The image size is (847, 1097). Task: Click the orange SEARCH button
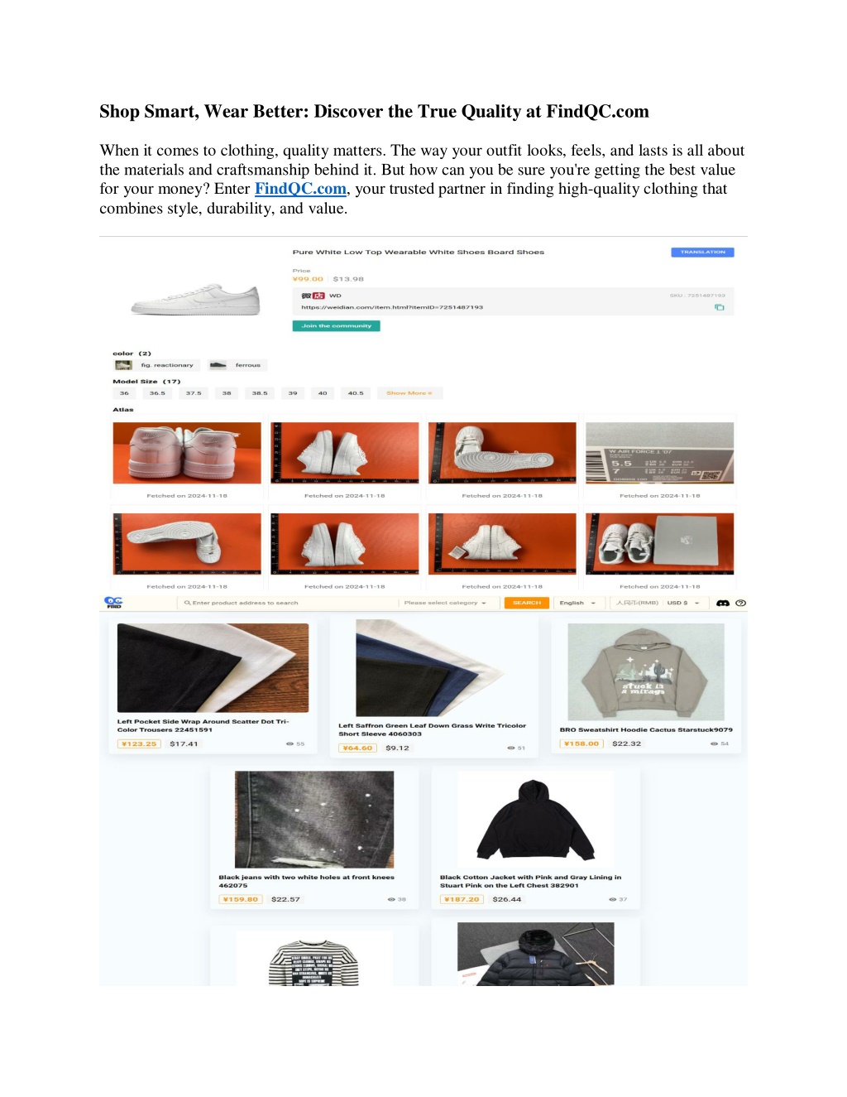(527, 603)
